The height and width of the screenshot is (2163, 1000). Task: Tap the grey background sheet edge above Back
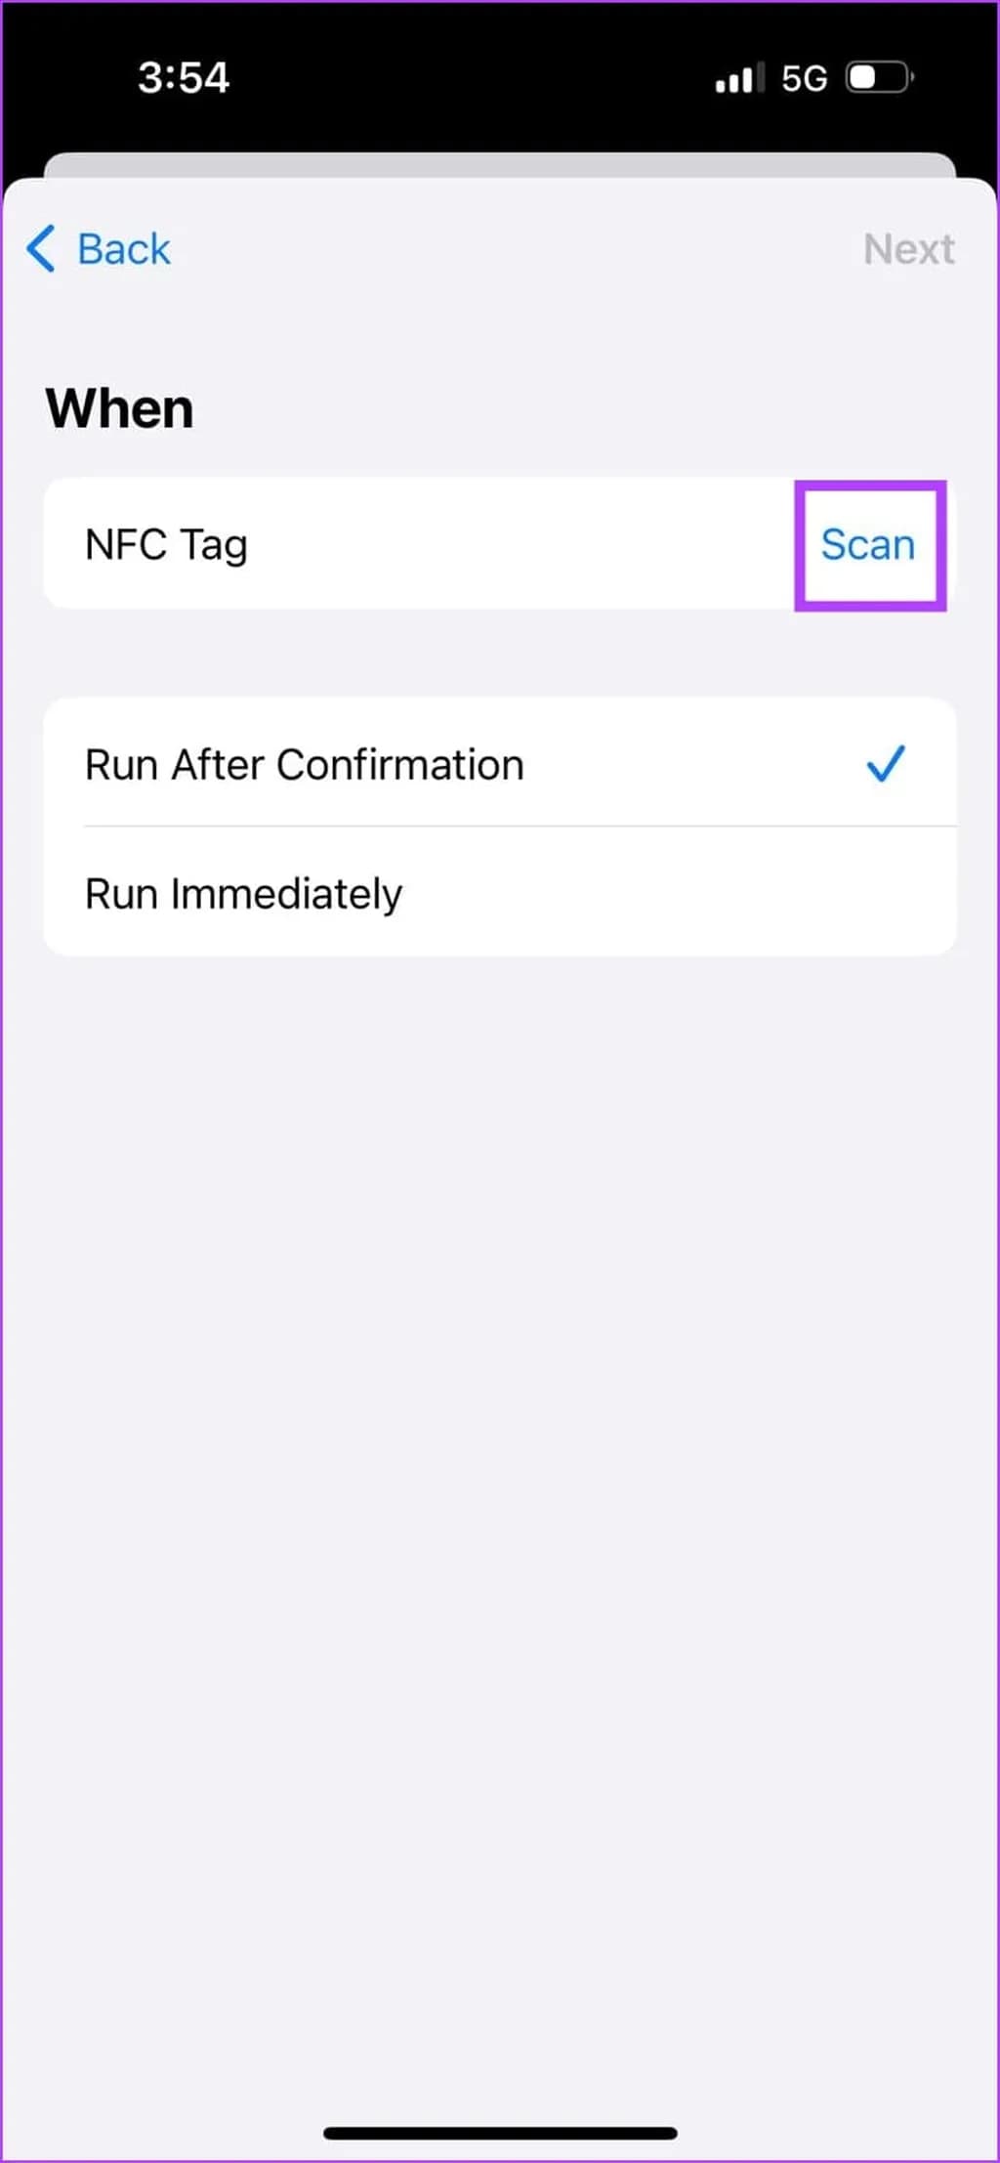pyautogui.click(x=499, y=164)
